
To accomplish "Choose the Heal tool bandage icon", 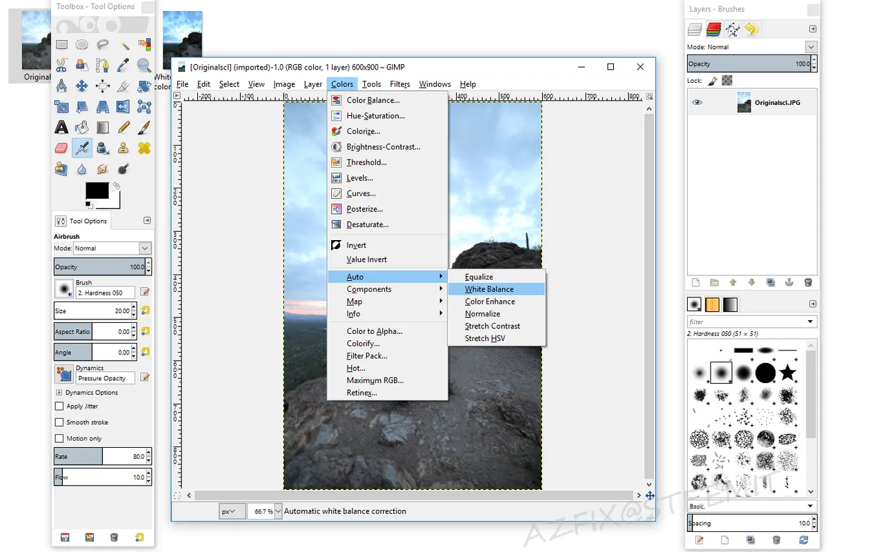I will [144, 148].
